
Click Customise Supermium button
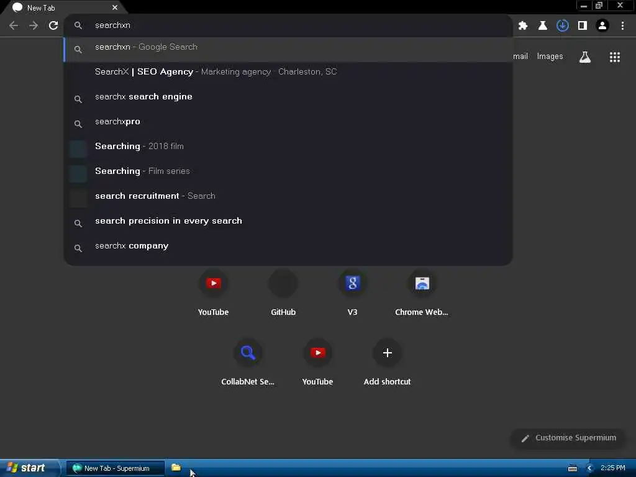[x=568, y=438]
